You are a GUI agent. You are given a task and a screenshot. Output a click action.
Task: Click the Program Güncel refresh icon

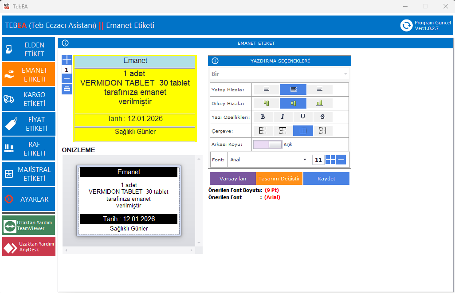pos(406,25)
